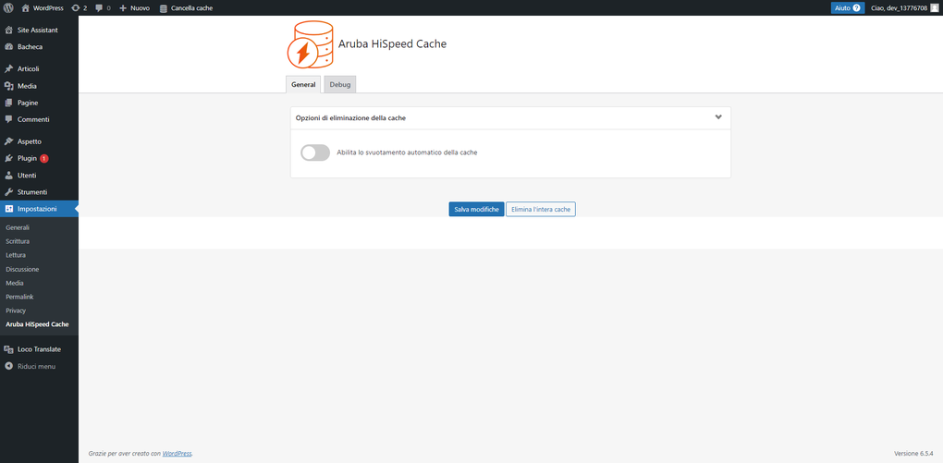
Task: Click the Abilita lo svuotamento automatico label
Action: point(407,152)
